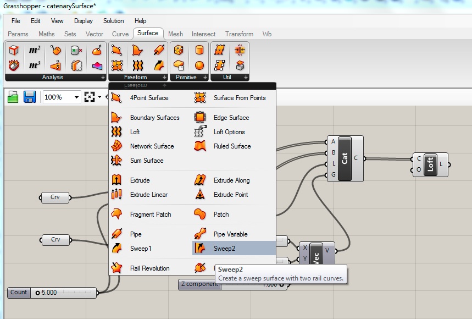This screenshot has height=319, width=472.
Task: Save document with the blue floppy disk icon
Action: (x=30, y=97)
